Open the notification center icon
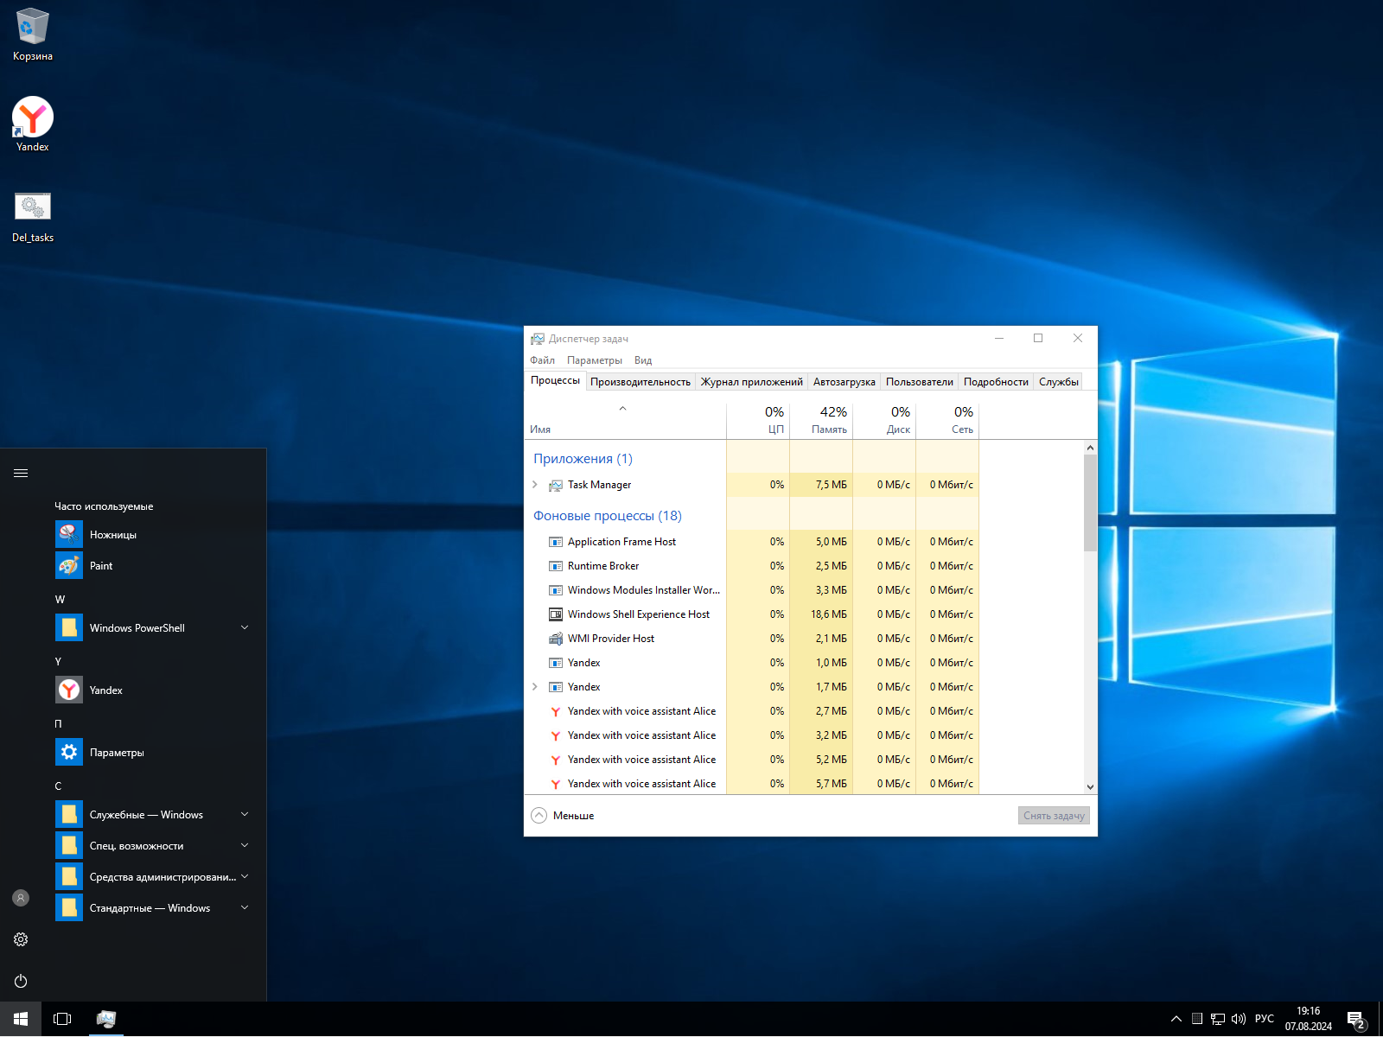The image size is (1383, 1037). click(x=1356, y=1020)
